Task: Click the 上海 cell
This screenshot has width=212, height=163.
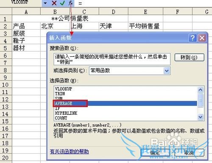Action: pyautogui.click(x=84, y=26)
